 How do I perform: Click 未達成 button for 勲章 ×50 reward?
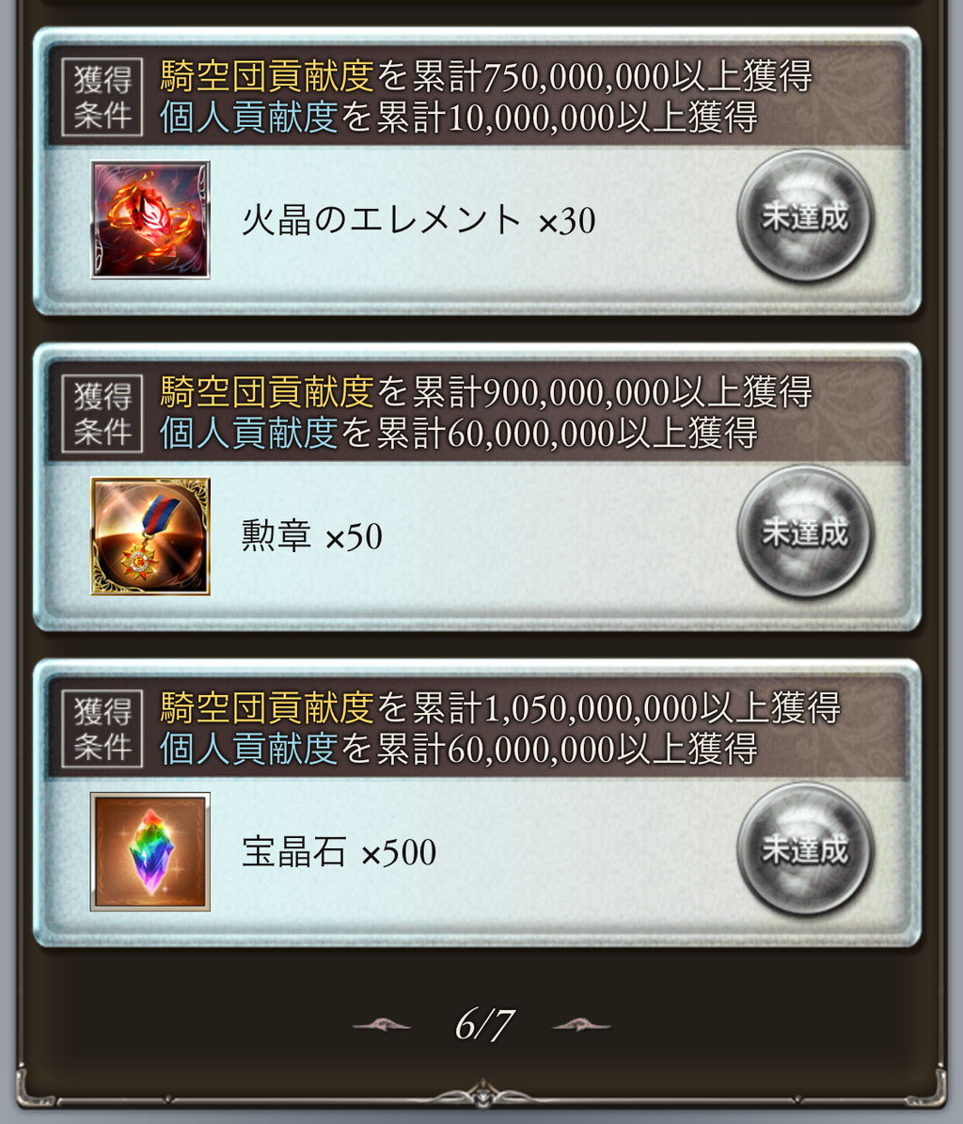tap(805, 531)
